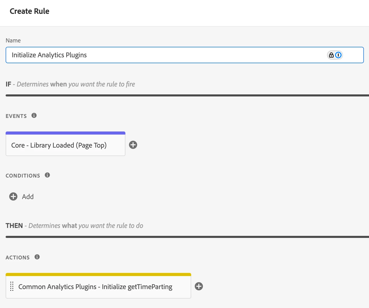Click the blue password manager icon
Screen dimensions: 369x308
point(338,55)
